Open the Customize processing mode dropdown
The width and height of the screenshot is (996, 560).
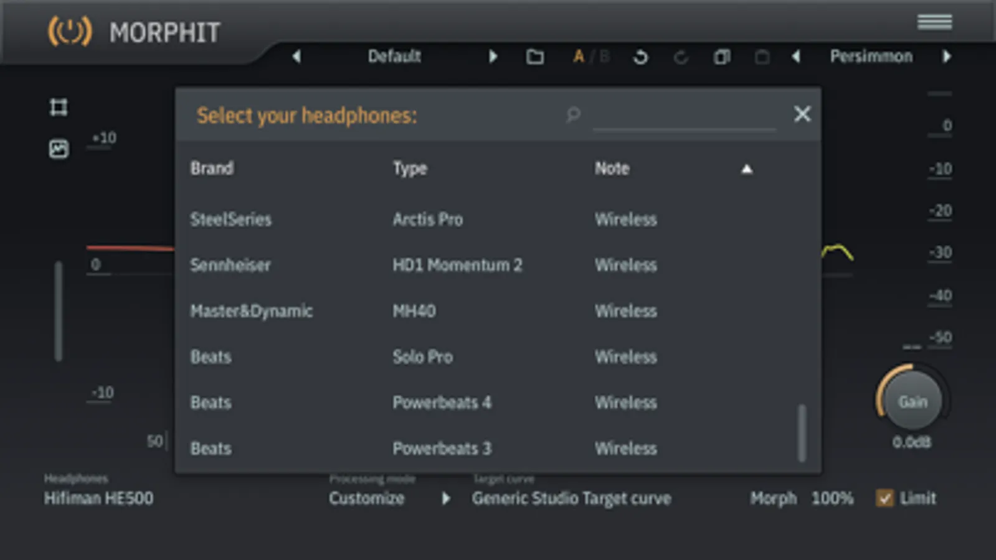366,498
